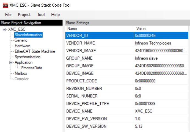Screen dimensions: 190x132
Task: Click the Slave Project Navigation panel header
Action: [x=31, y=23]
